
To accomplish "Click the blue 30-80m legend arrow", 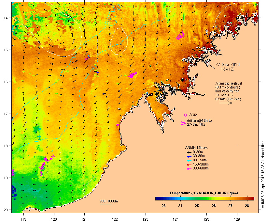I will (x=189, y=156).
